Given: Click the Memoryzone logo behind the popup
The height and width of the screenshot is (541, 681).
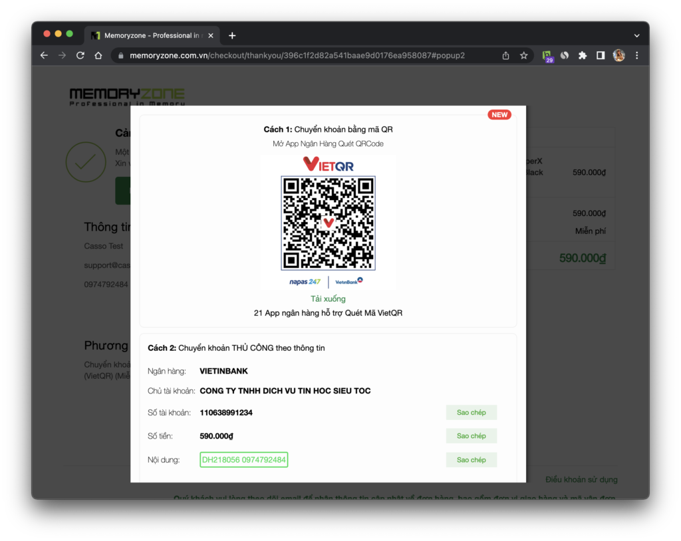Looking at the screenshot, I should click(127, 97).
